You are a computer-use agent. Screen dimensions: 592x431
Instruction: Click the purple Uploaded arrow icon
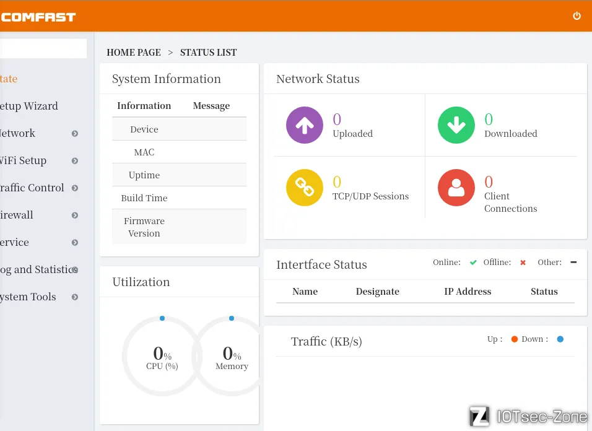tap(304, 125)
